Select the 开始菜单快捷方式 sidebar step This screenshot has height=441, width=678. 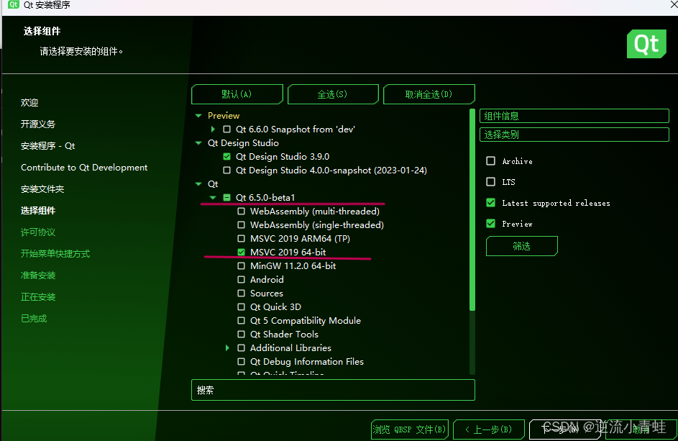click(x=55, y=254)
